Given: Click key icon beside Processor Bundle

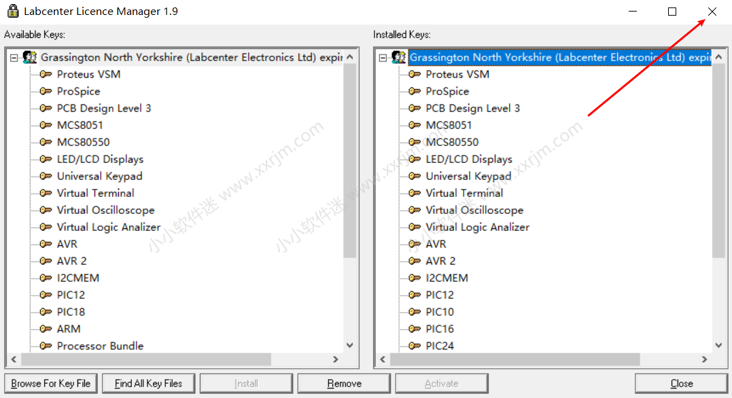Looking at the screenshot, I should coord(46,346).
